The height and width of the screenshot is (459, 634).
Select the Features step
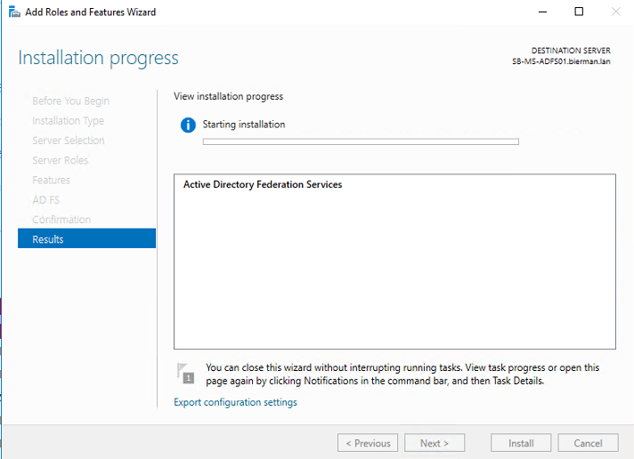[51, 180]
